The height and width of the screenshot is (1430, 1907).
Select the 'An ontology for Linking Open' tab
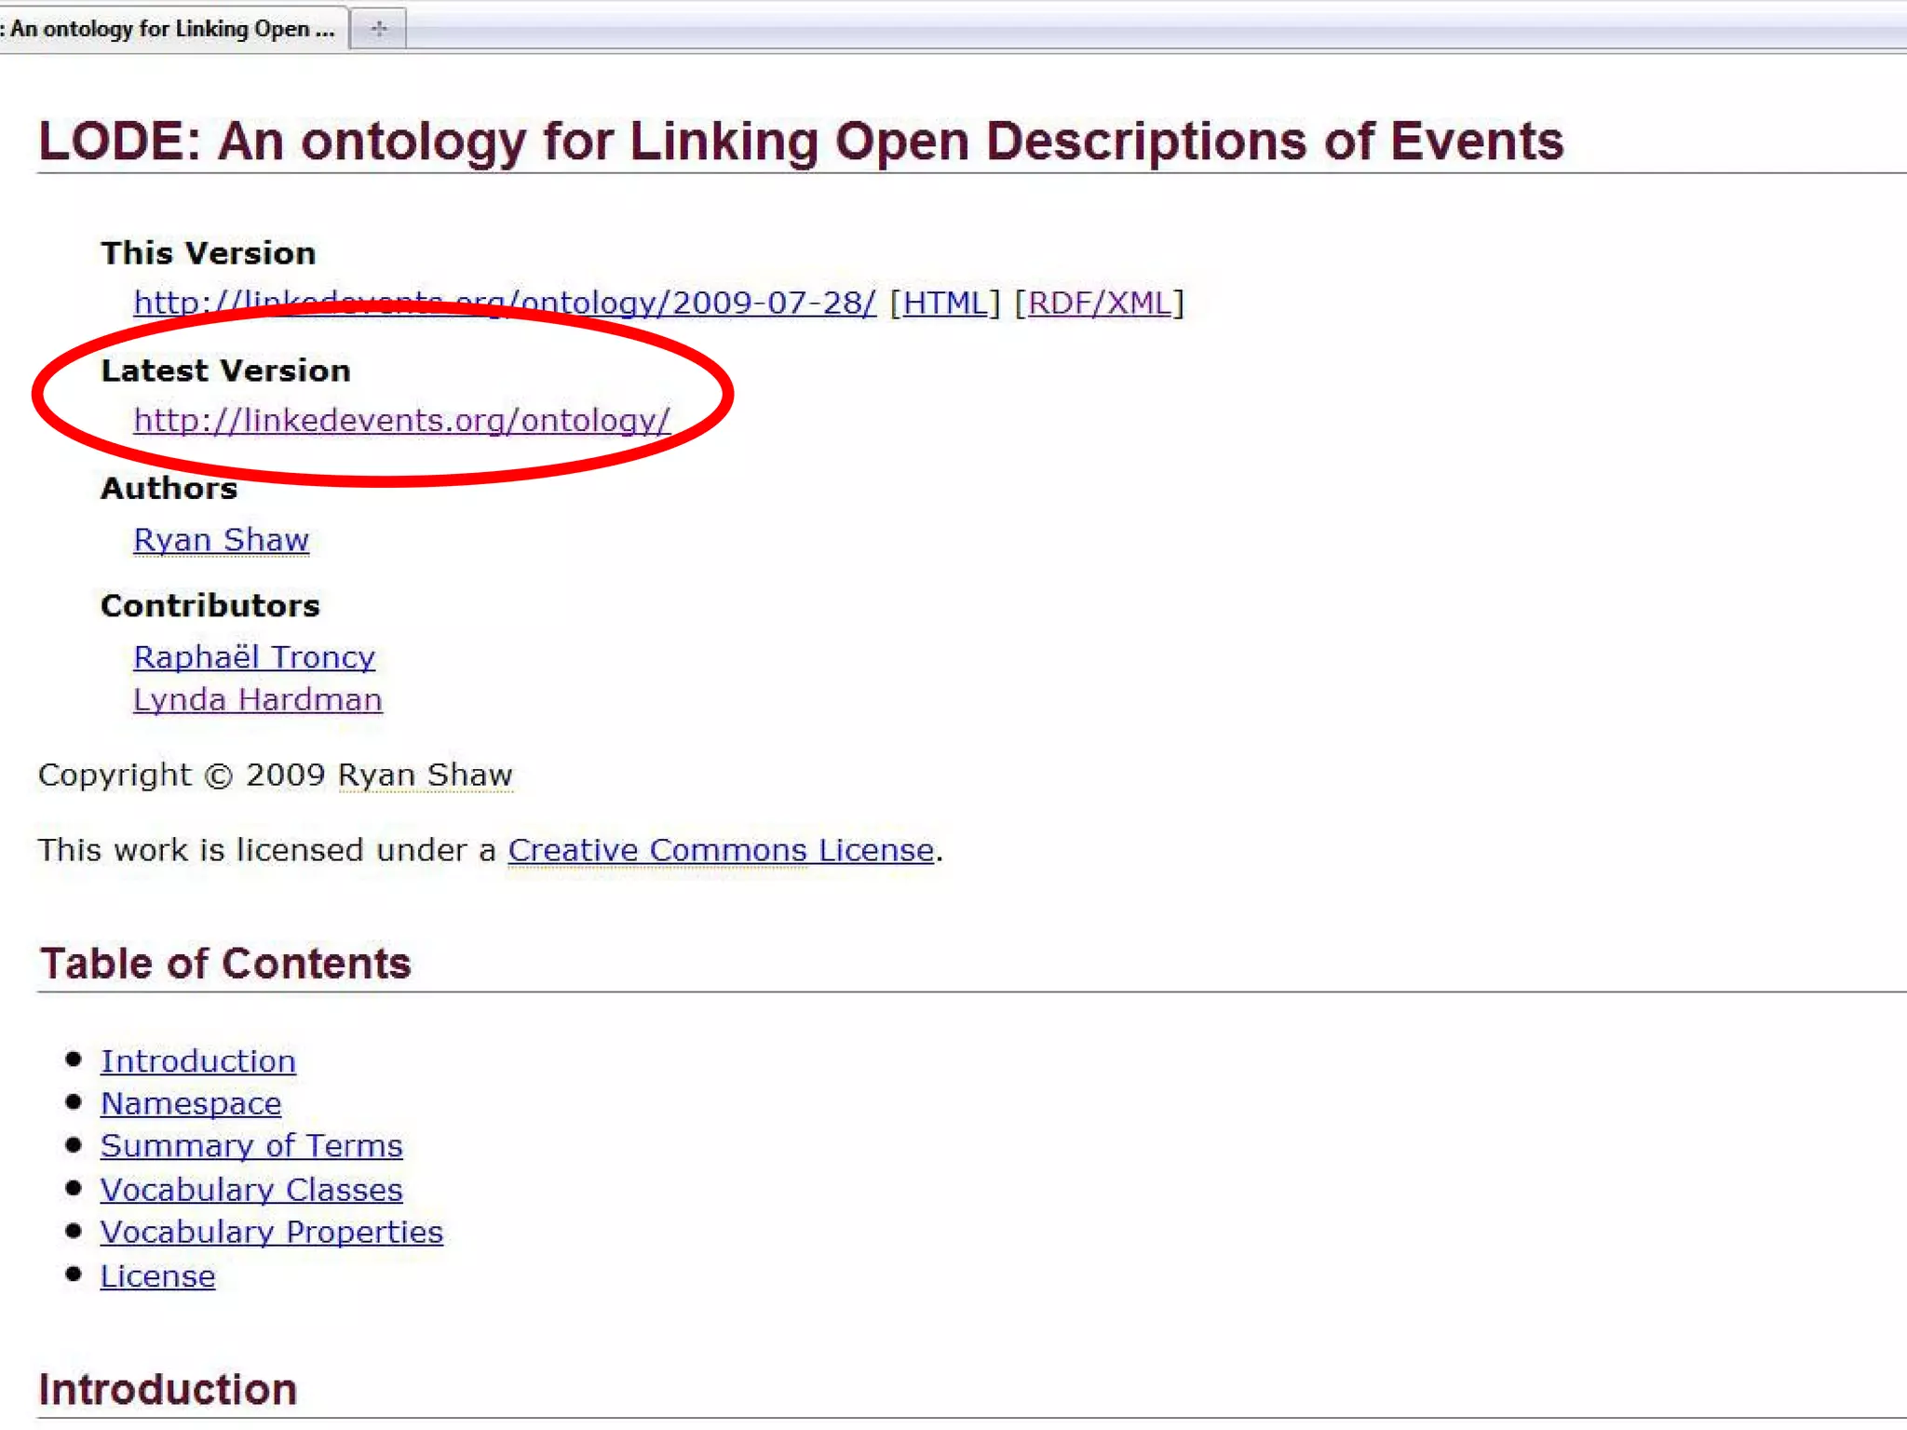pos(171,28)
